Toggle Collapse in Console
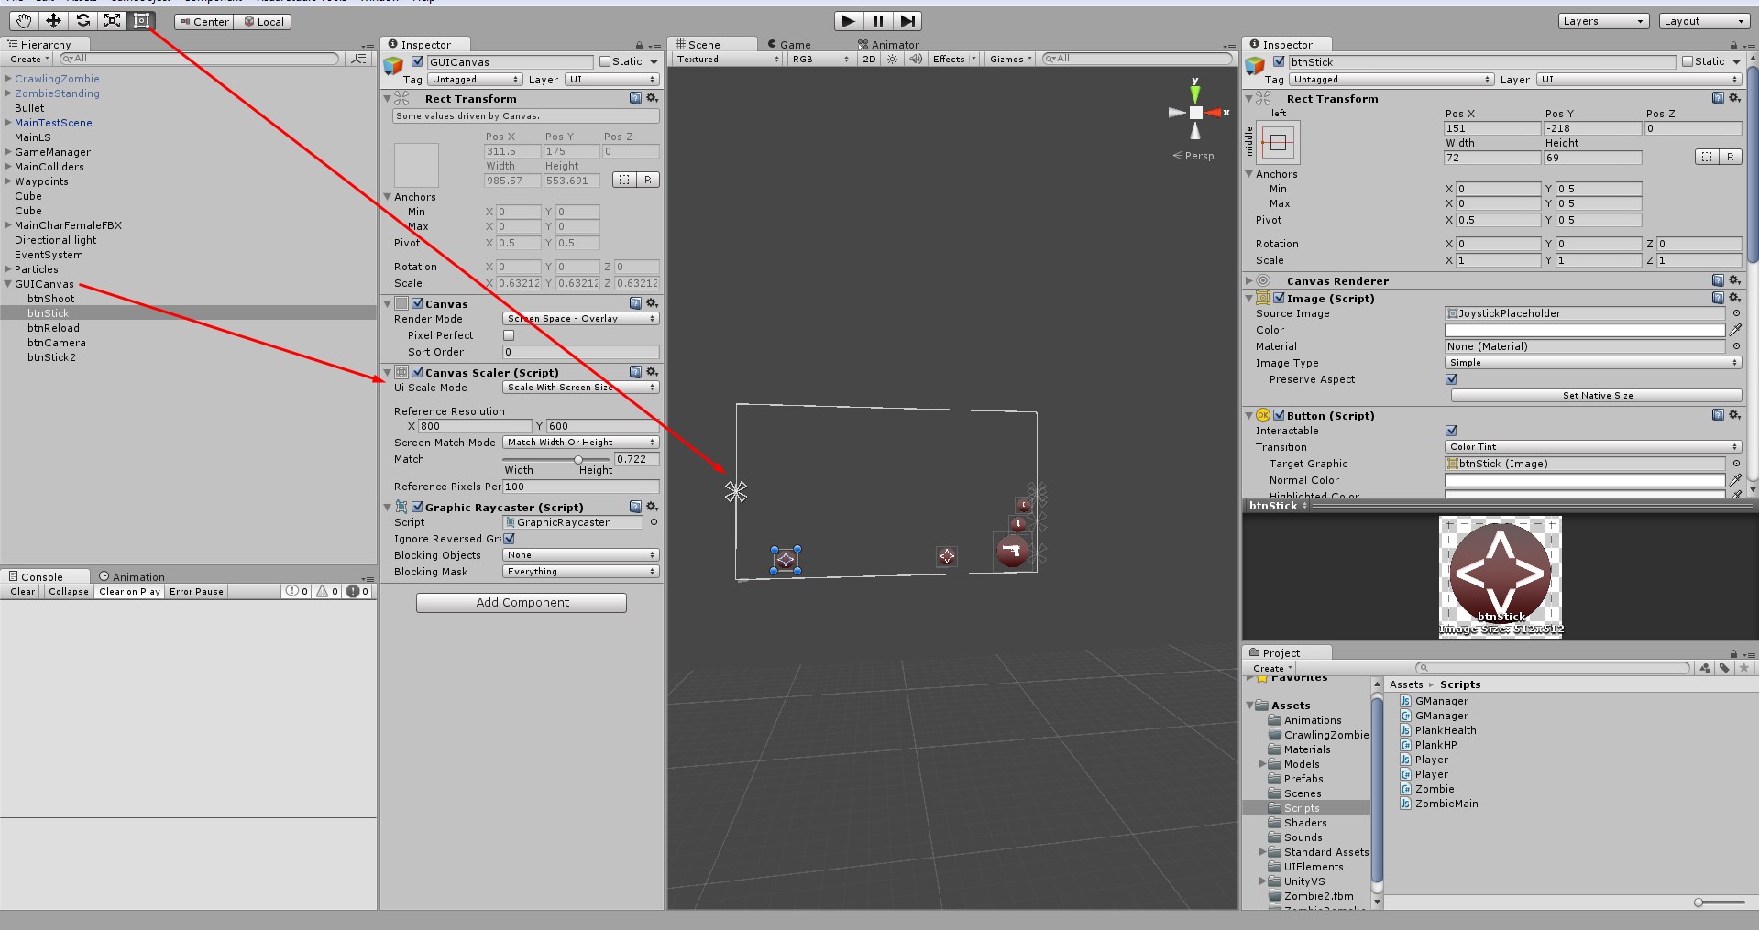Image resolution: width=1759 pixels, height=930 pixels. pos(69,592)
